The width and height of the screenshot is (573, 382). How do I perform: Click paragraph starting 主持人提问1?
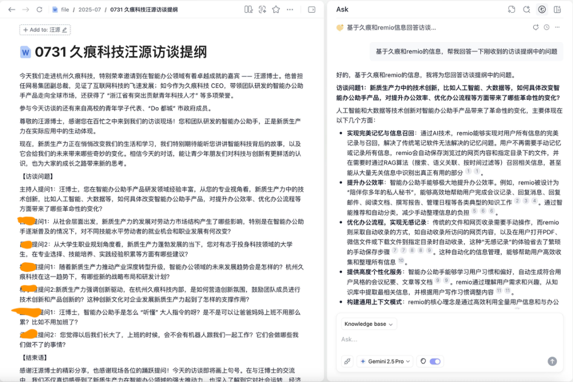click(x=162, y=199)
